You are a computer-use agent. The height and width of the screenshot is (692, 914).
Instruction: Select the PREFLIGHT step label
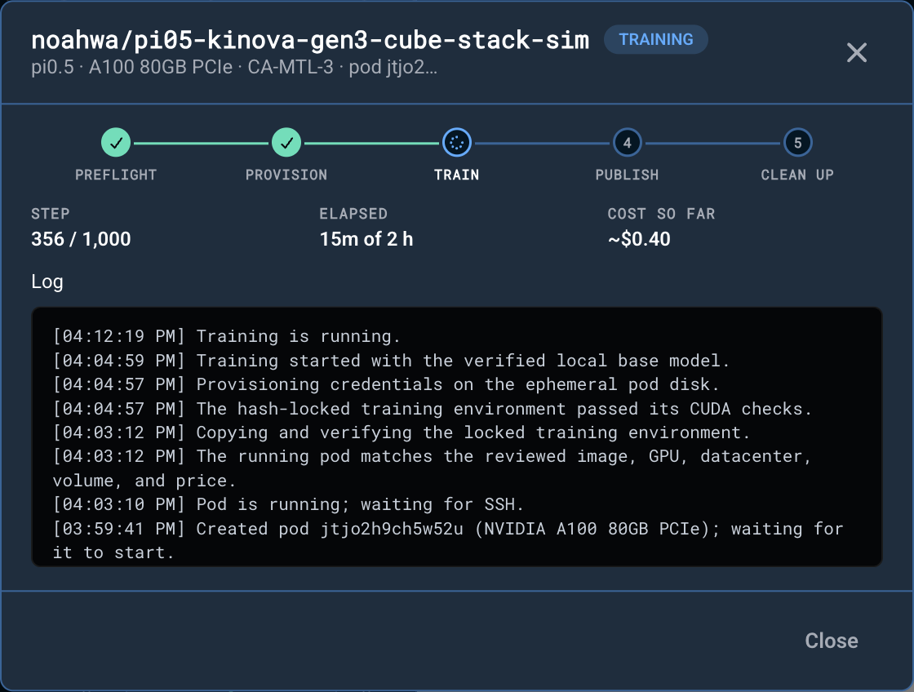point(116,175)
